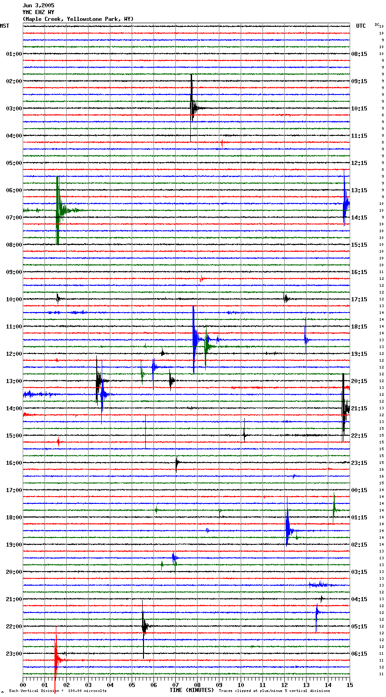Click the Maple Creek, Yellowstone Park station title
The image size is (386, 697).
[x=78, y=19]
